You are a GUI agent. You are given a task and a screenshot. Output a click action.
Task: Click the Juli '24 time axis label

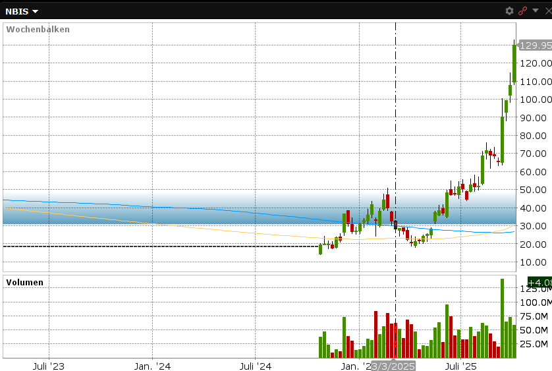coord(255,366)
